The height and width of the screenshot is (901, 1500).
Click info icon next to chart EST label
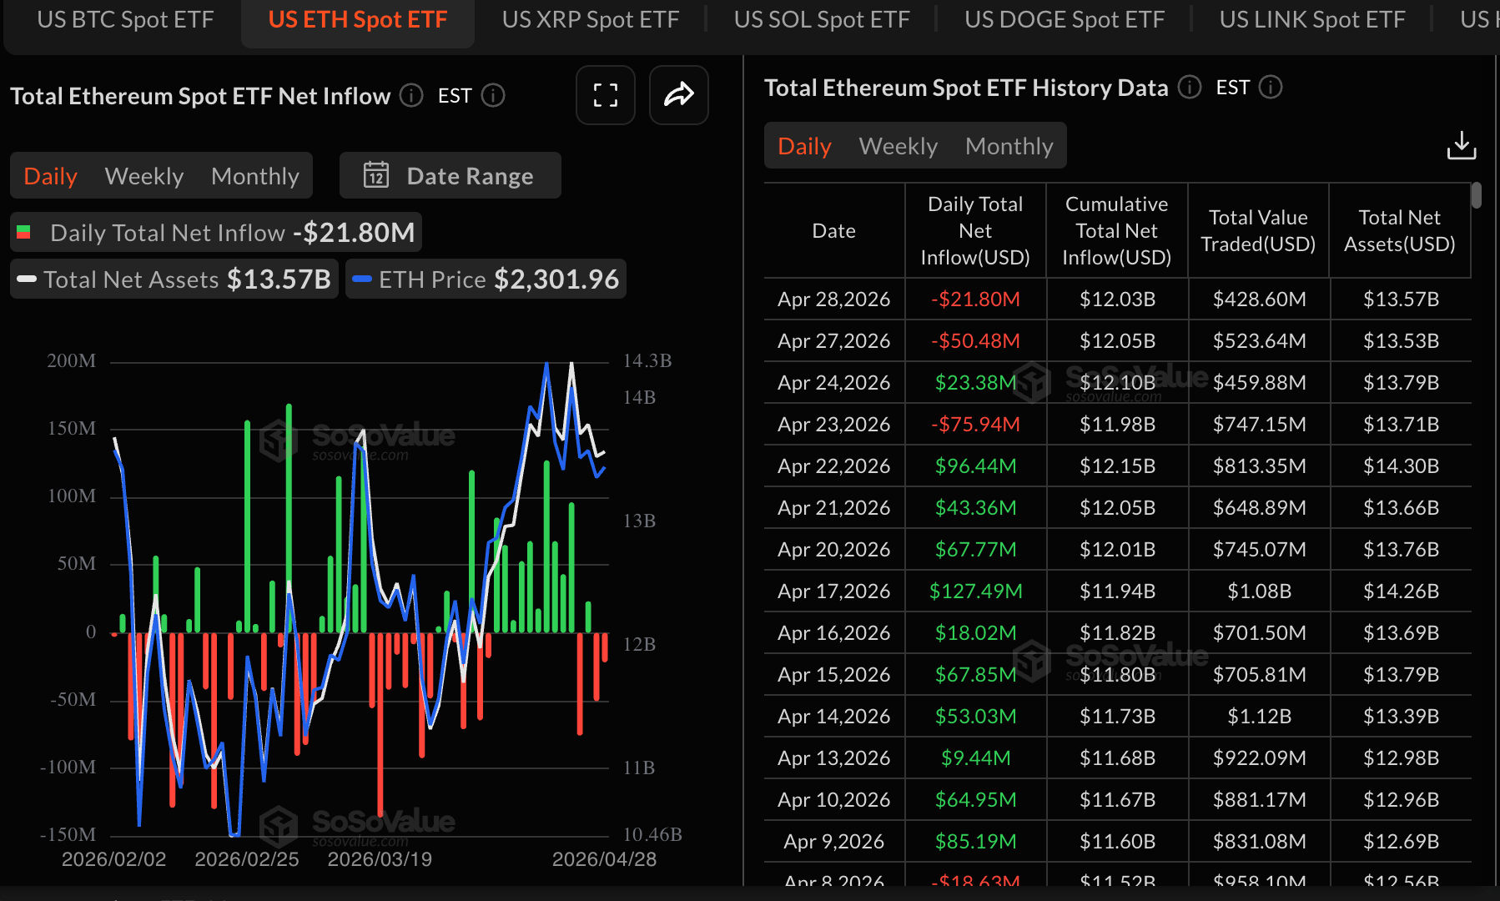point(493,96)
